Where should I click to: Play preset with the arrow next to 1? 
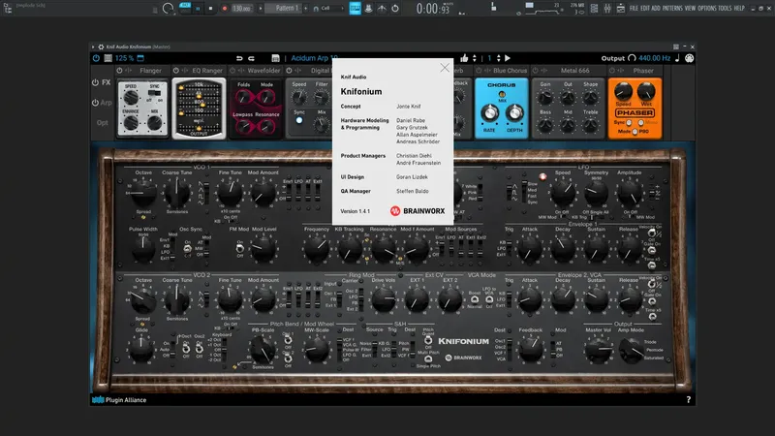pos(508,58)
